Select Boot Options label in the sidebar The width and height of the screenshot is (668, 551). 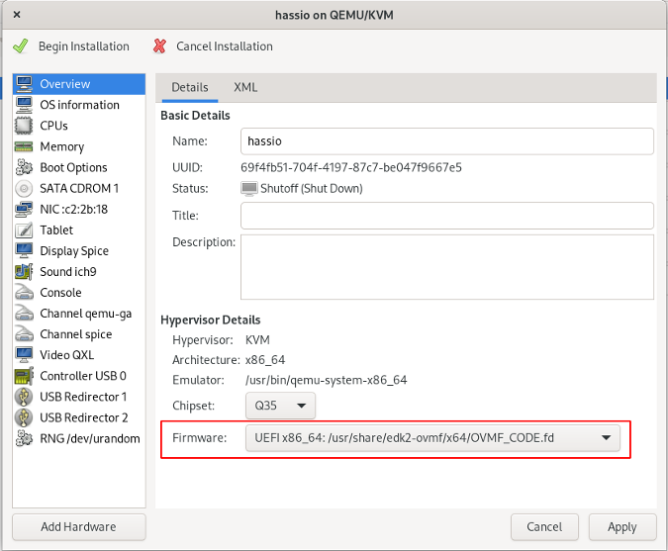(73, 167)
